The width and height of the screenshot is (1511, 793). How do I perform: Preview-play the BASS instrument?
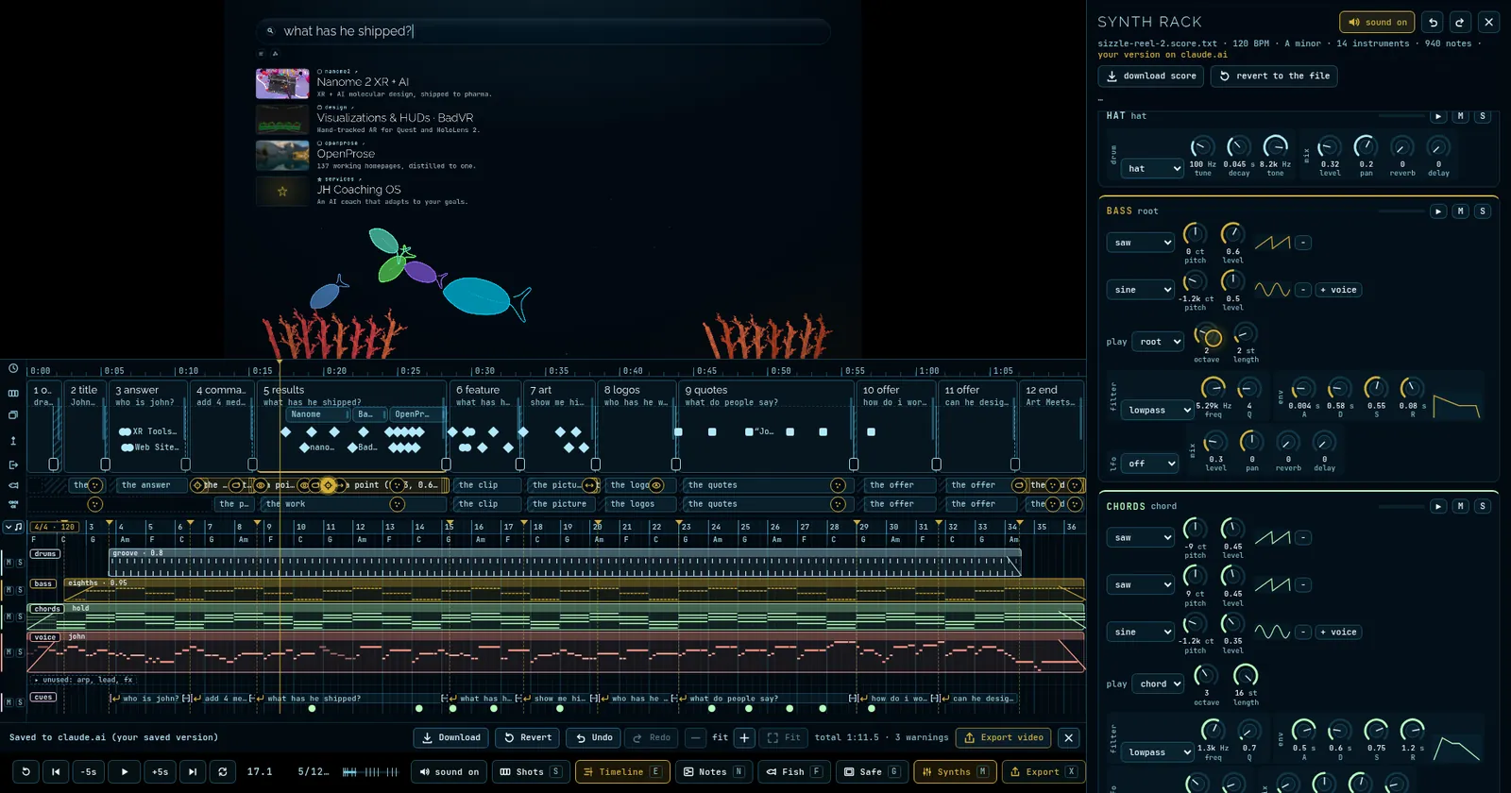(1438, 211)
